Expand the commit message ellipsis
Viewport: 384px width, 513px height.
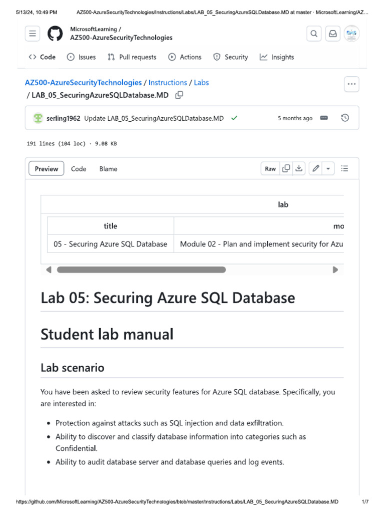click(x=323, y=118)
